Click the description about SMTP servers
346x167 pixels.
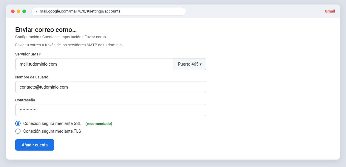tap(69, 45)
